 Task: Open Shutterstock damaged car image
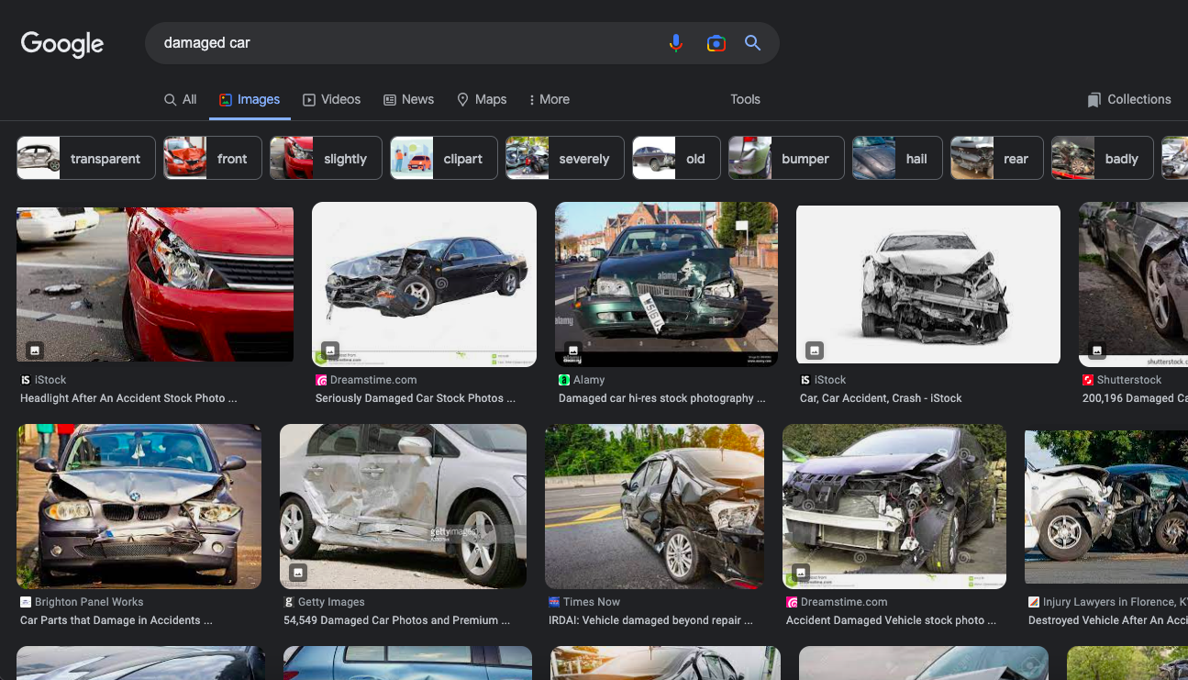(x=1133, y=284)
